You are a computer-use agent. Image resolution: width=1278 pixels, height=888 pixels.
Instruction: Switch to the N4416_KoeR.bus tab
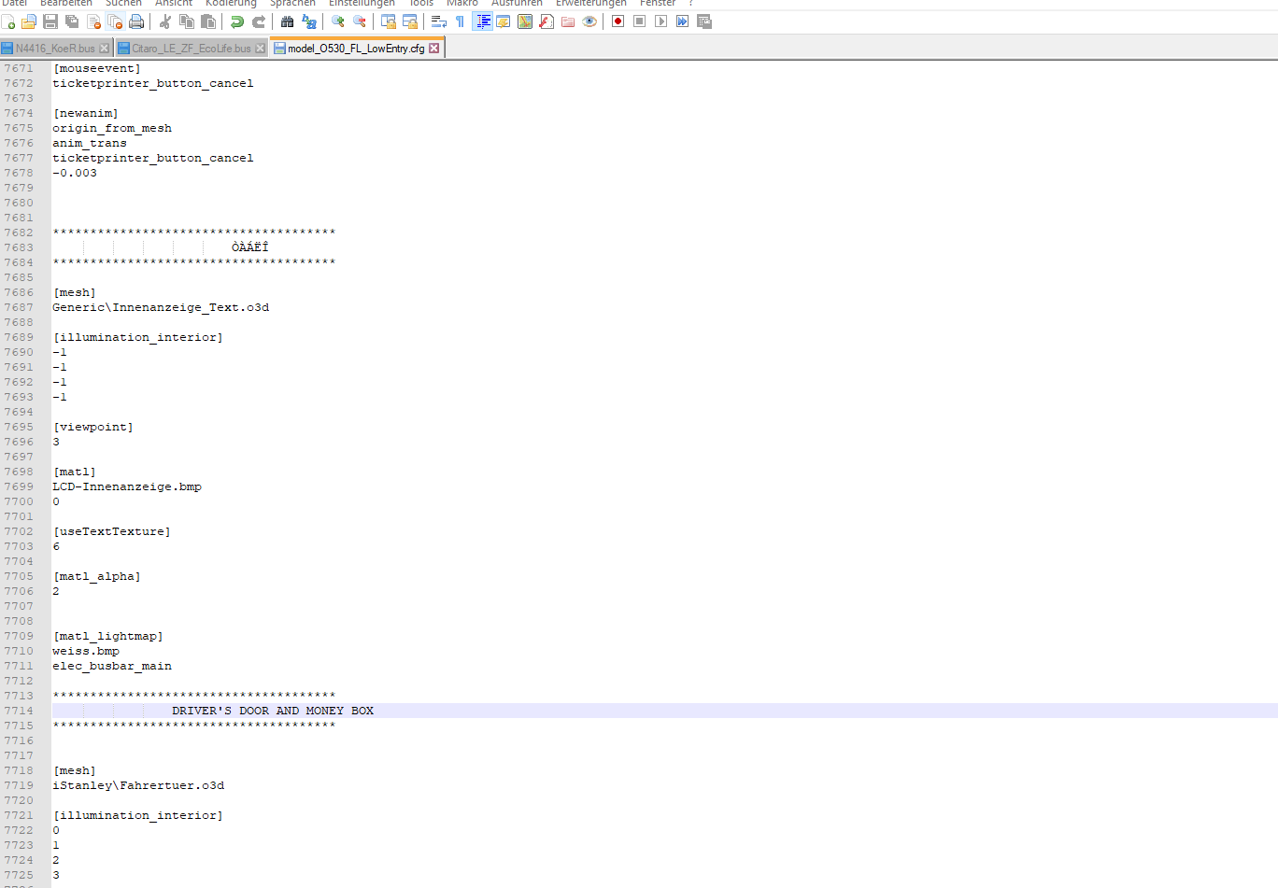[x=55, y=49]
